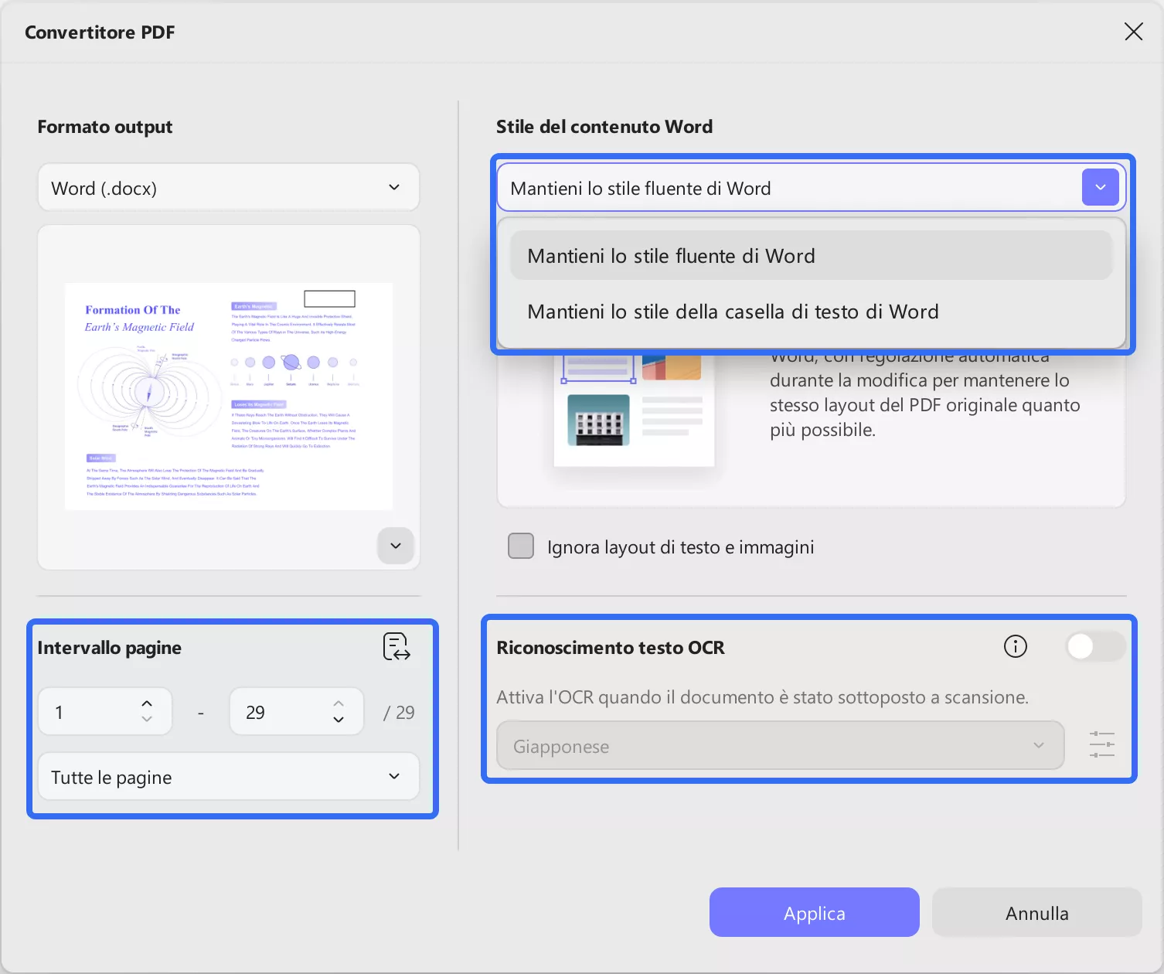The image size is (1164, 974).
Task: Open the 'Word (.docx)' format dropdown
Action: click(x=228, y=187)
